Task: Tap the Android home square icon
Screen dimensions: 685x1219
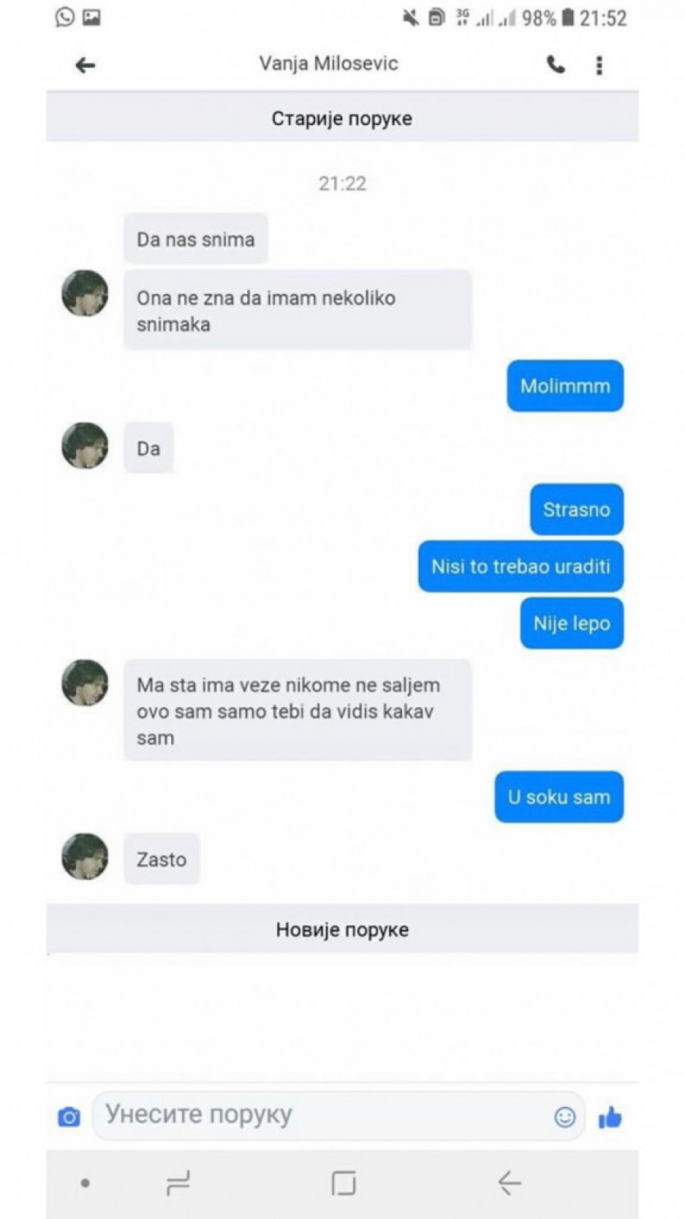Action: 343,1183
